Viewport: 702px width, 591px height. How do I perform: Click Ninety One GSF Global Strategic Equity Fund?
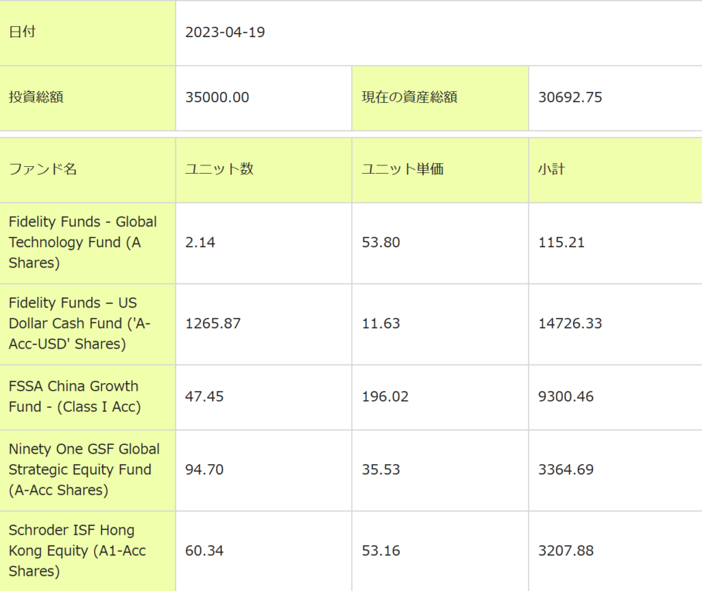pos(84,470)
